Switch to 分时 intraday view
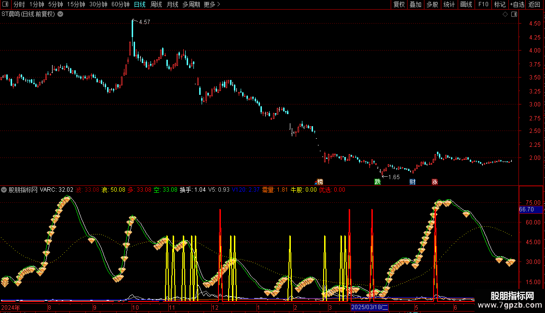This screenshot has height=313, width=545. point(19,4)
